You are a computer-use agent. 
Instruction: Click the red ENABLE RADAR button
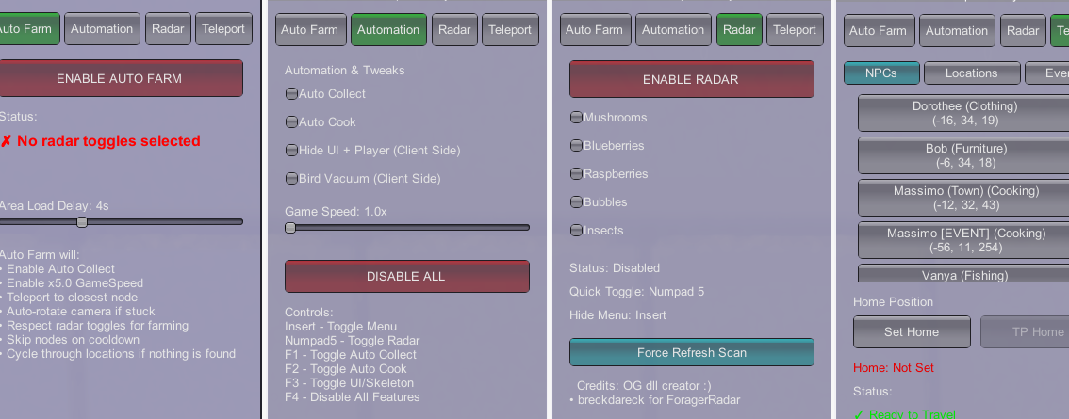pos(691,79)
